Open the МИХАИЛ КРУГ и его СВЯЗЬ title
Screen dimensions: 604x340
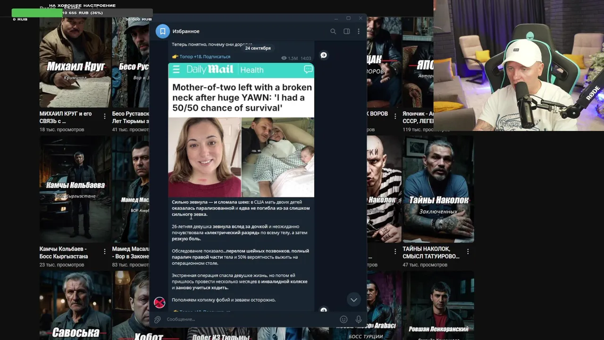pyautogui.click(x=66, y=117)
